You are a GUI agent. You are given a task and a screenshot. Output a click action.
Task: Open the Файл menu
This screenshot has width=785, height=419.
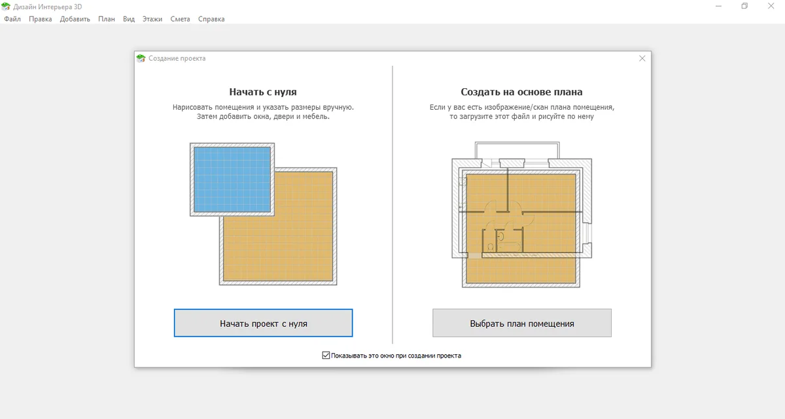click(12, 19)
